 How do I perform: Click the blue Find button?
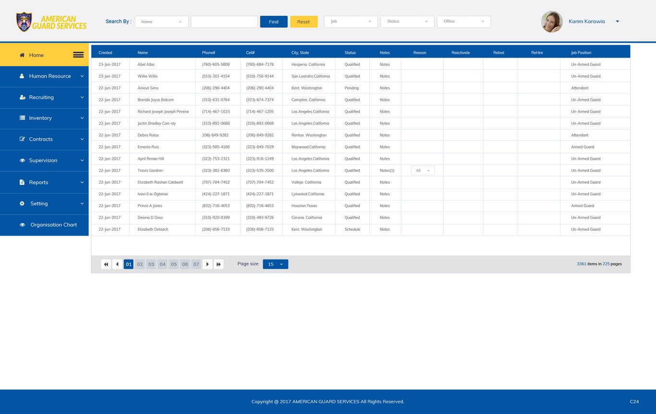pyautogui.click(x=274, y=22)
